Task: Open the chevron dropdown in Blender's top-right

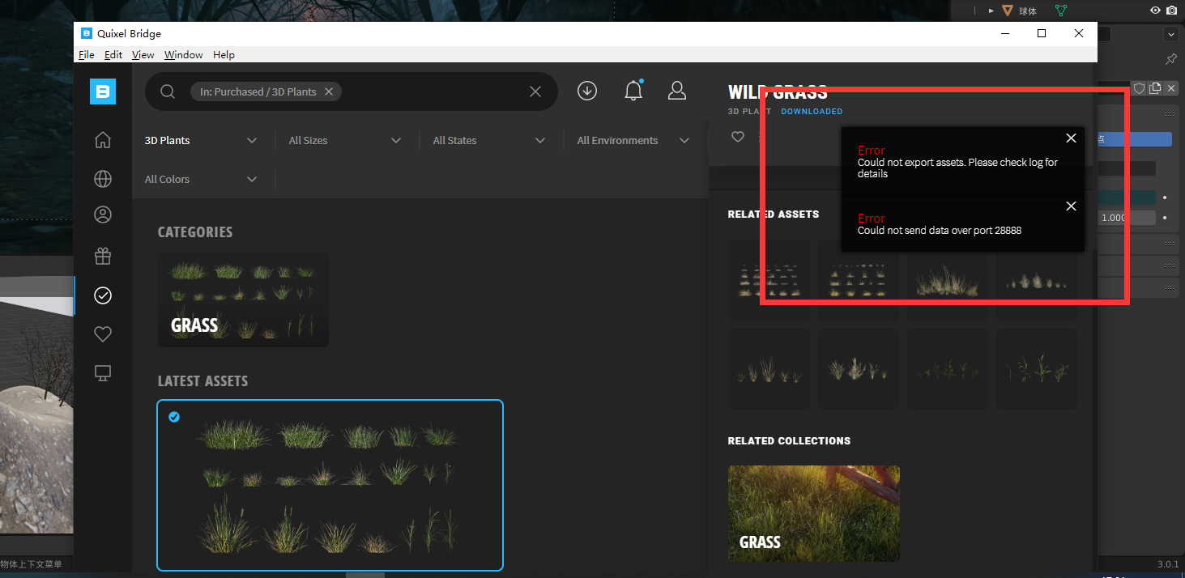Action: point(1170,34)
